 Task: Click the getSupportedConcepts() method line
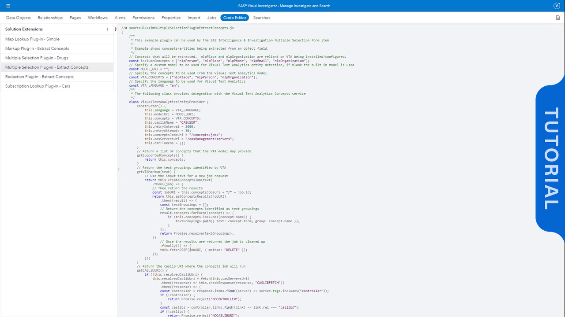[160, 155]
